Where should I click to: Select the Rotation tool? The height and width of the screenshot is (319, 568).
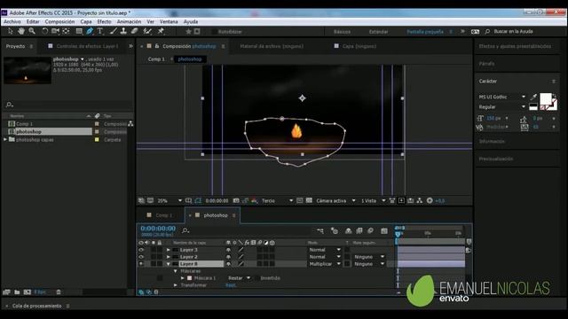click(x=44, y=32)
